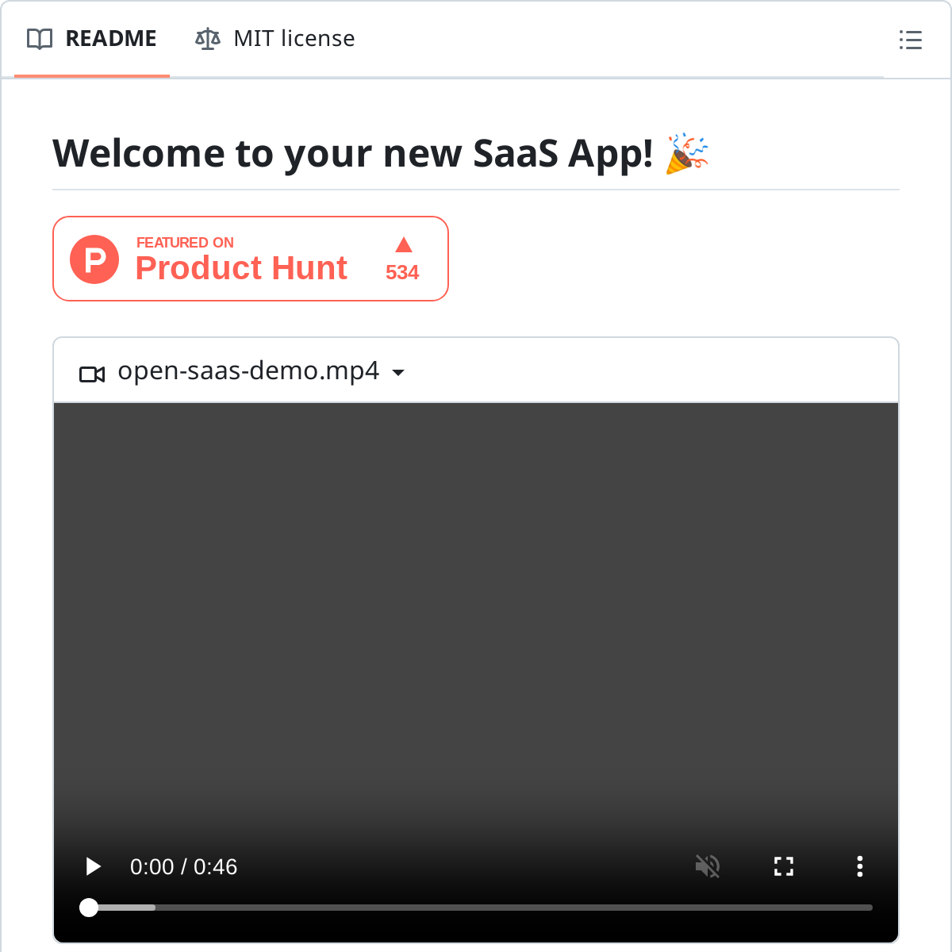Switch to the MIT license tab
Image resolution: width=952 pixels, height=952 pixels.
[x=293, y=39]
